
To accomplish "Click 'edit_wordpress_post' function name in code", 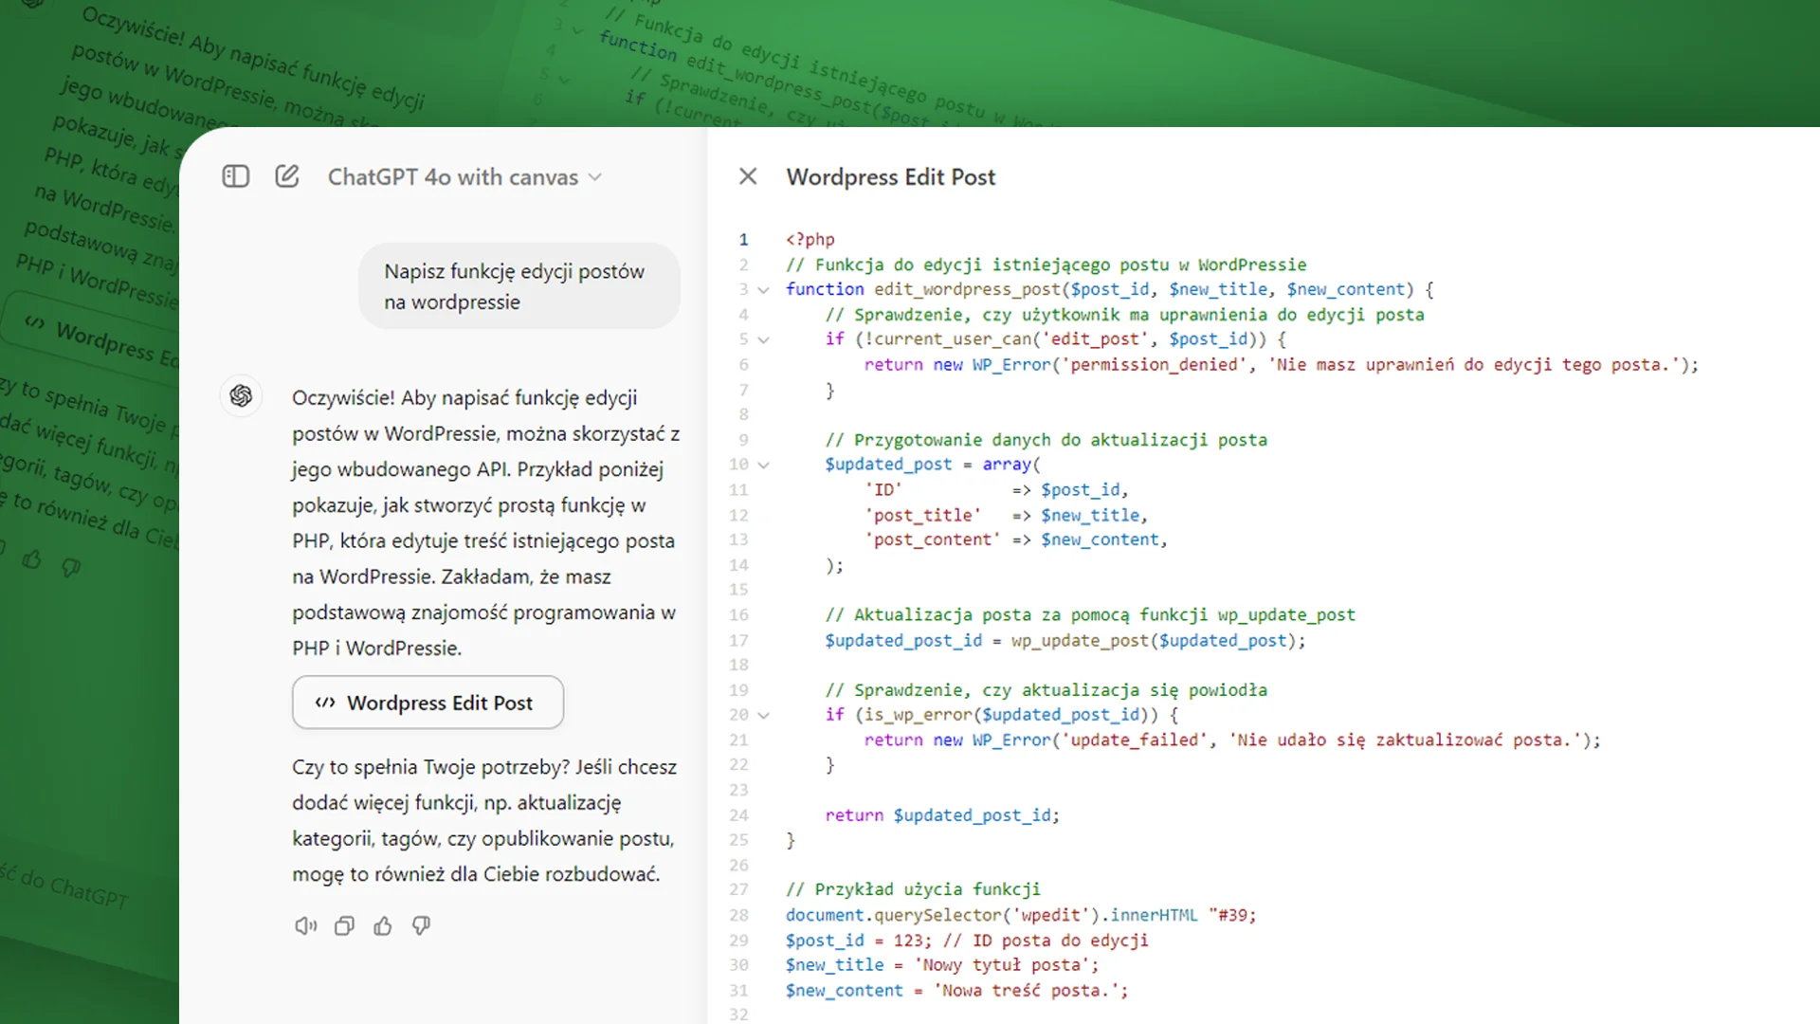I will [x=967, y=289].
